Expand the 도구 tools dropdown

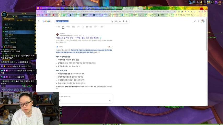click(102, 27)
